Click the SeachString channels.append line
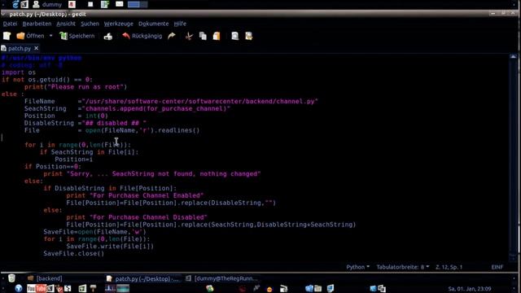The image size is (521, 293). 127,108
